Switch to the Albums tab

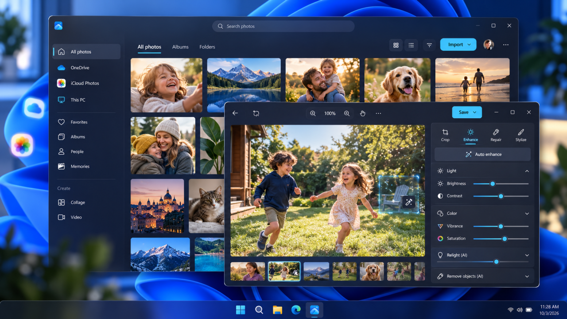click(x=180, y=47)
